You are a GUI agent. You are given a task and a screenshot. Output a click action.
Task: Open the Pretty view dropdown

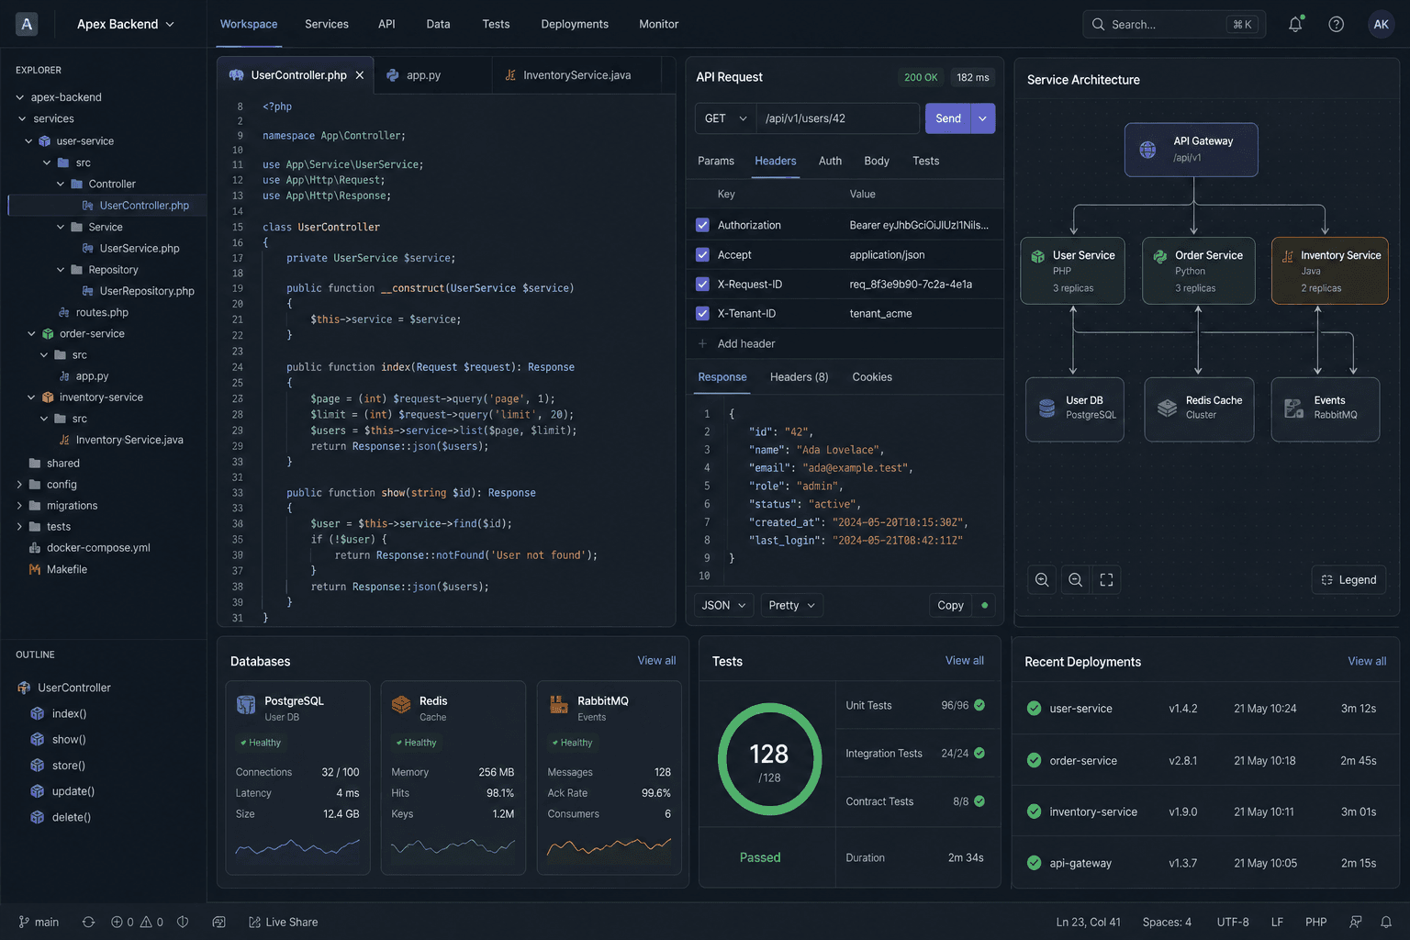point(791,605)
